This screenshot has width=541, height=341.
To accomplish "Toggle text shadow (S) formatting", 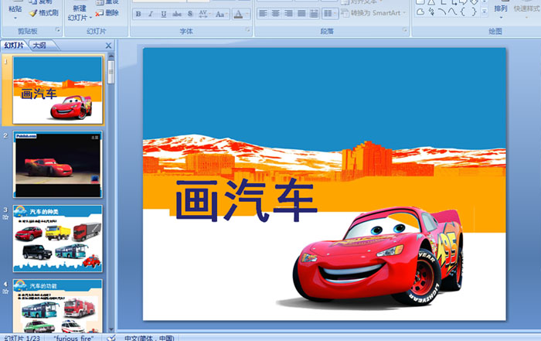I will pos(190,14).
